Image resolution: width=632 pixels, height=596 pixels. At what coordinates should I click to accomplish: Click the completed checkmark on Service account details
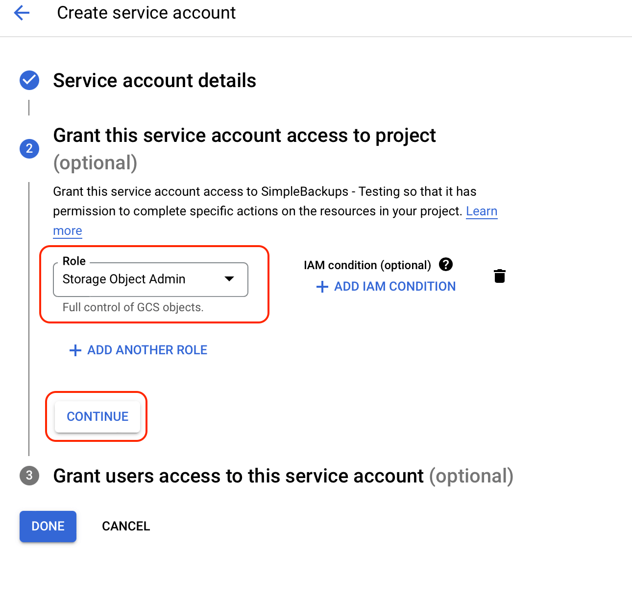click(x=29, y=80)
